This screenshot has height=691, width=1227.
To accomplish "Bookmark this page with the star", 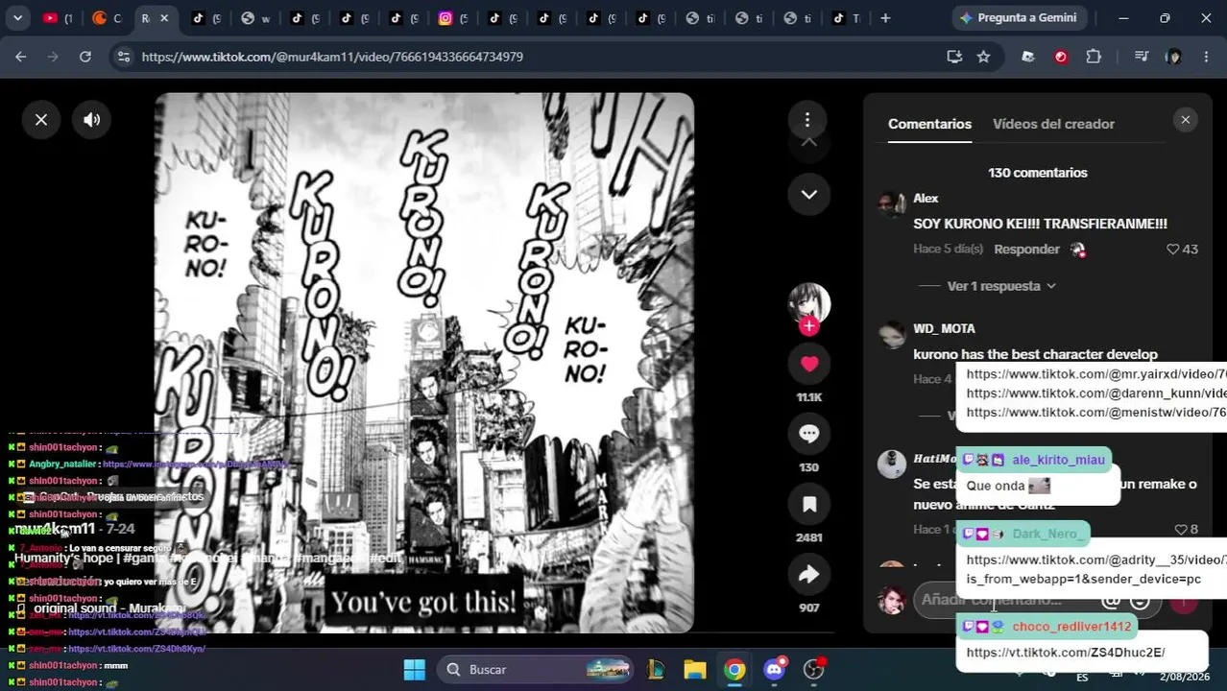I will [983, 57].
